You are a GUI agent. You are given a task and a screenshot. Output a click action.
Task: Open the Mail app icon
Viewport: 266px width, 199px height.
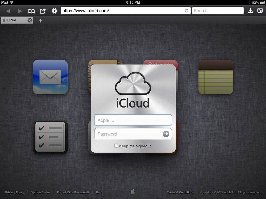(50, 77)
